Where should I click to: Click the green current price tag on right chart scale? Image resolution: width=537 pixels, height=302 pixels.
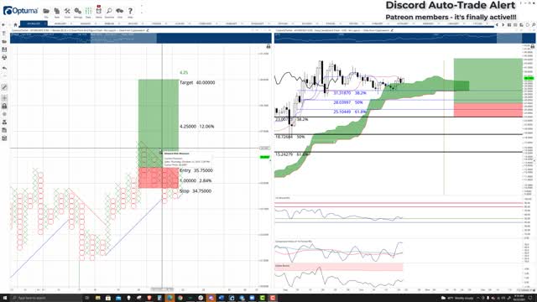click(x=529, y=78)
